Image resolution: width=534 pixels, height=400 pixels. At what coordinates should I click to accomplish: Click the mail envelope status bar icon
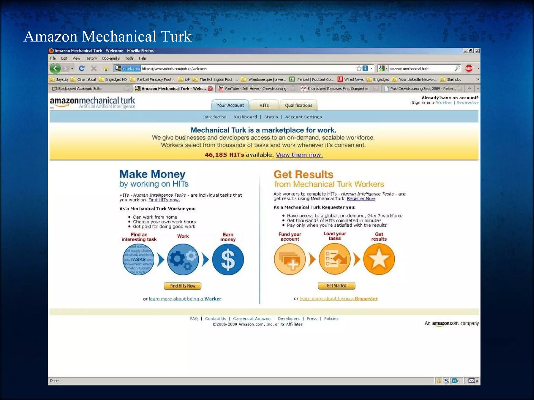point(471,381)
